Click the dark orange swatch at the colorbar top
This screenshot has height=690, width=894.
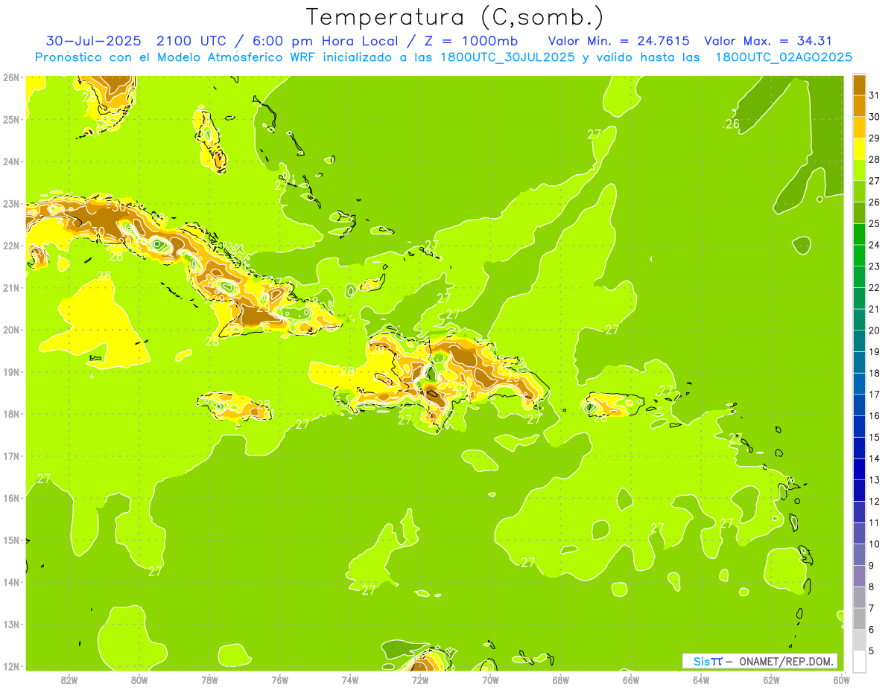860,84
